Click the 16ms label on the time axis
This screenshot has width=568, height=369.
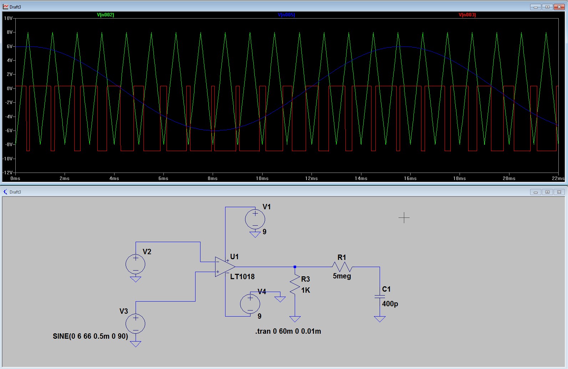pyautogui.click(x=410, y=178)
